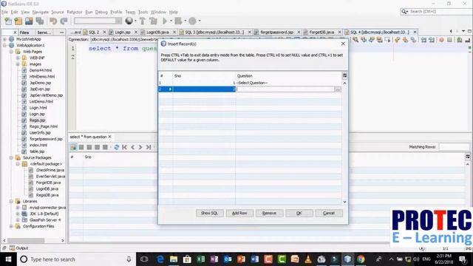Open the ellipsis editor button in Question cell
This screenshot has width=473, height=266.
click(338, 89)
